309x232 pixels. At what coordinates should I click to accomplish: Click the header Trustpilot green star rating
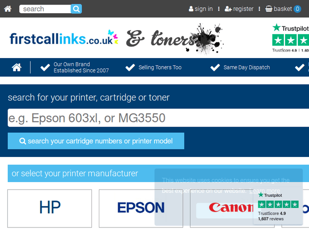tap(290, 40)
